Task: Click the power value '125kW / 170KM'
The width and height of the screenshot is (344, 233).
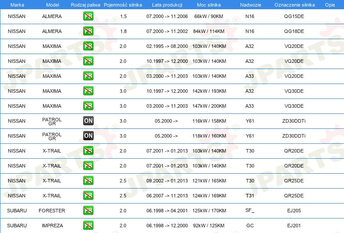Action: [x=209, y=211]
